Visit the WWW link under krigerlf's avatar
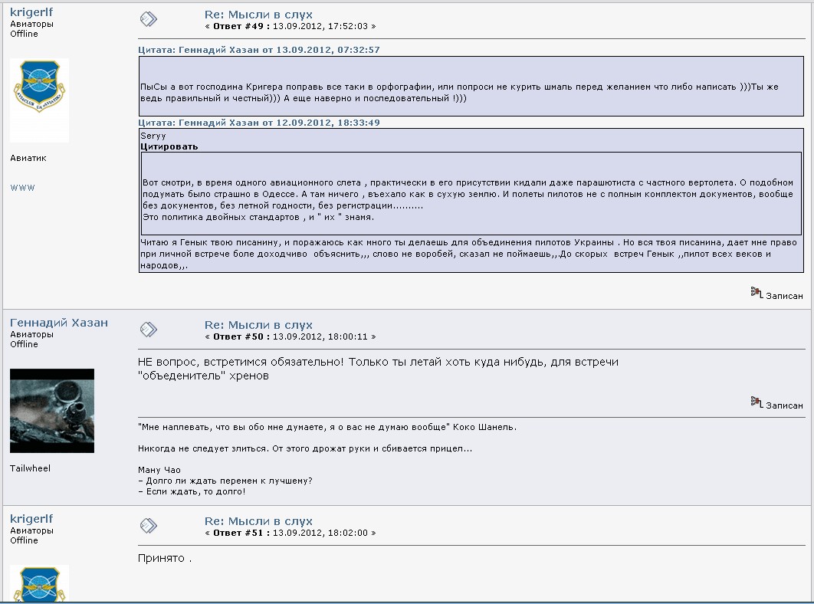This screenshot has height=604, width=814. tap(22, 188)
